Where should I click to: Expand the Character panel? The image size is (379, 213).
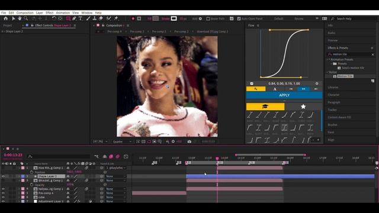pos(333,95)
